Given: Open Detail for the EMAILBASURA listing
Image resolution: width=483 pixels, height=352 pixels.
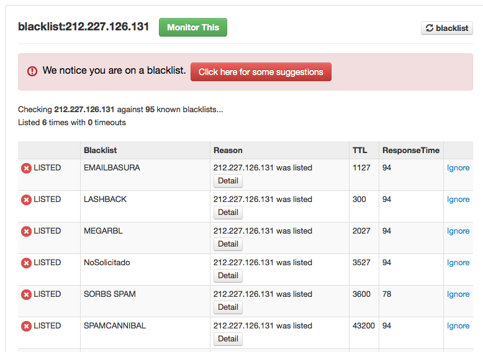Looking at the screenshot, I should pos(228,181).
